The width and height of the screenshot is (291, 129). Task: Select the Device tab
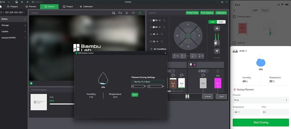(x=49, y=7)
